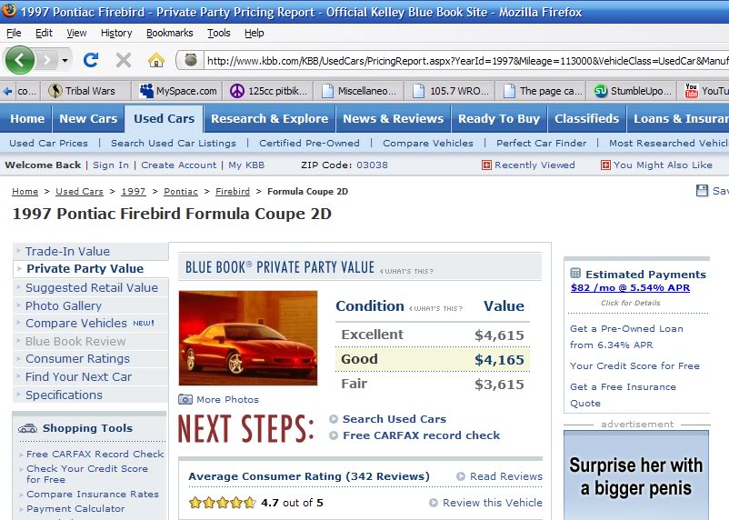This screenshot has width=729, height=520.
Task: Click the My KBB link
Action: click(246, 165)
